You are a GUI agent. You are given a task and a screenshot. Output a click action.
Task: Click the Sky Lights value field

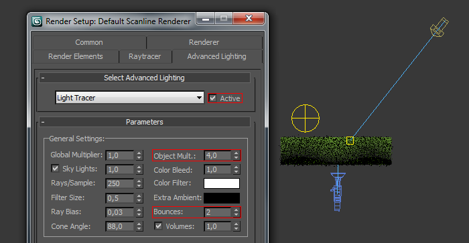click(x=120, y=169)
